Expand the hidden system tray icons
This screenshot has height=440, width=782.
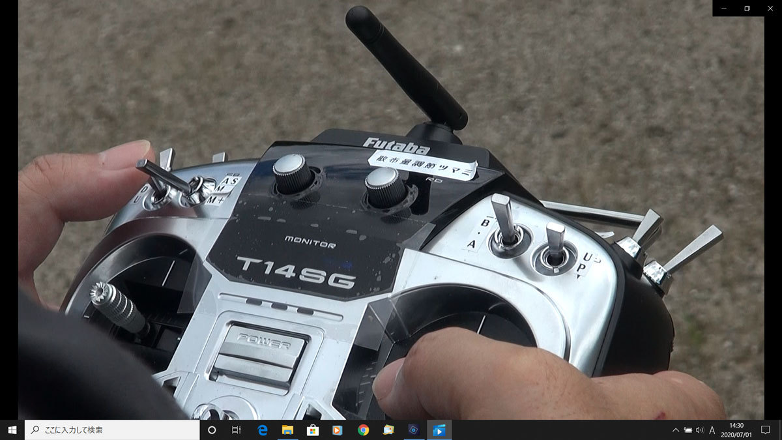point(676,430)
